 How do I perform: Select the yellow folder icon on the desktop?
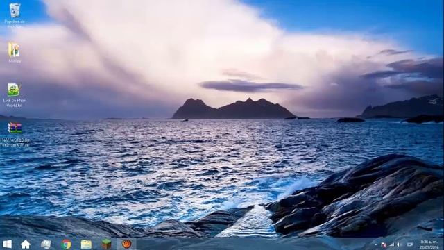click(14, 49)
